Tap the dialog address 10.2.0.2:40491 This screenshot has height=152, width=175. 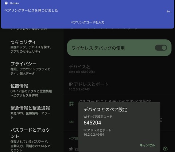tap(94, 135)
